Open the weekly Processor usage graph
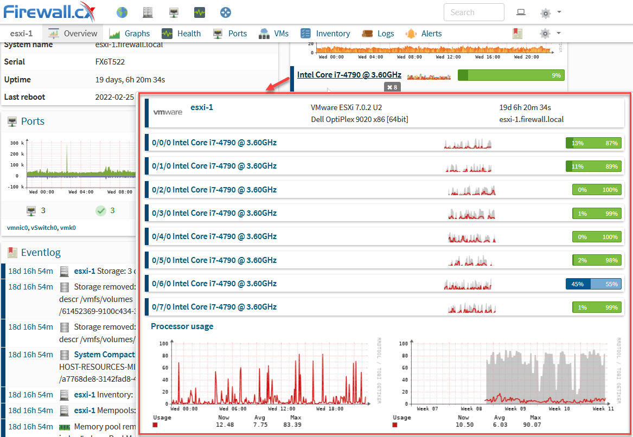 pos(506,383)
